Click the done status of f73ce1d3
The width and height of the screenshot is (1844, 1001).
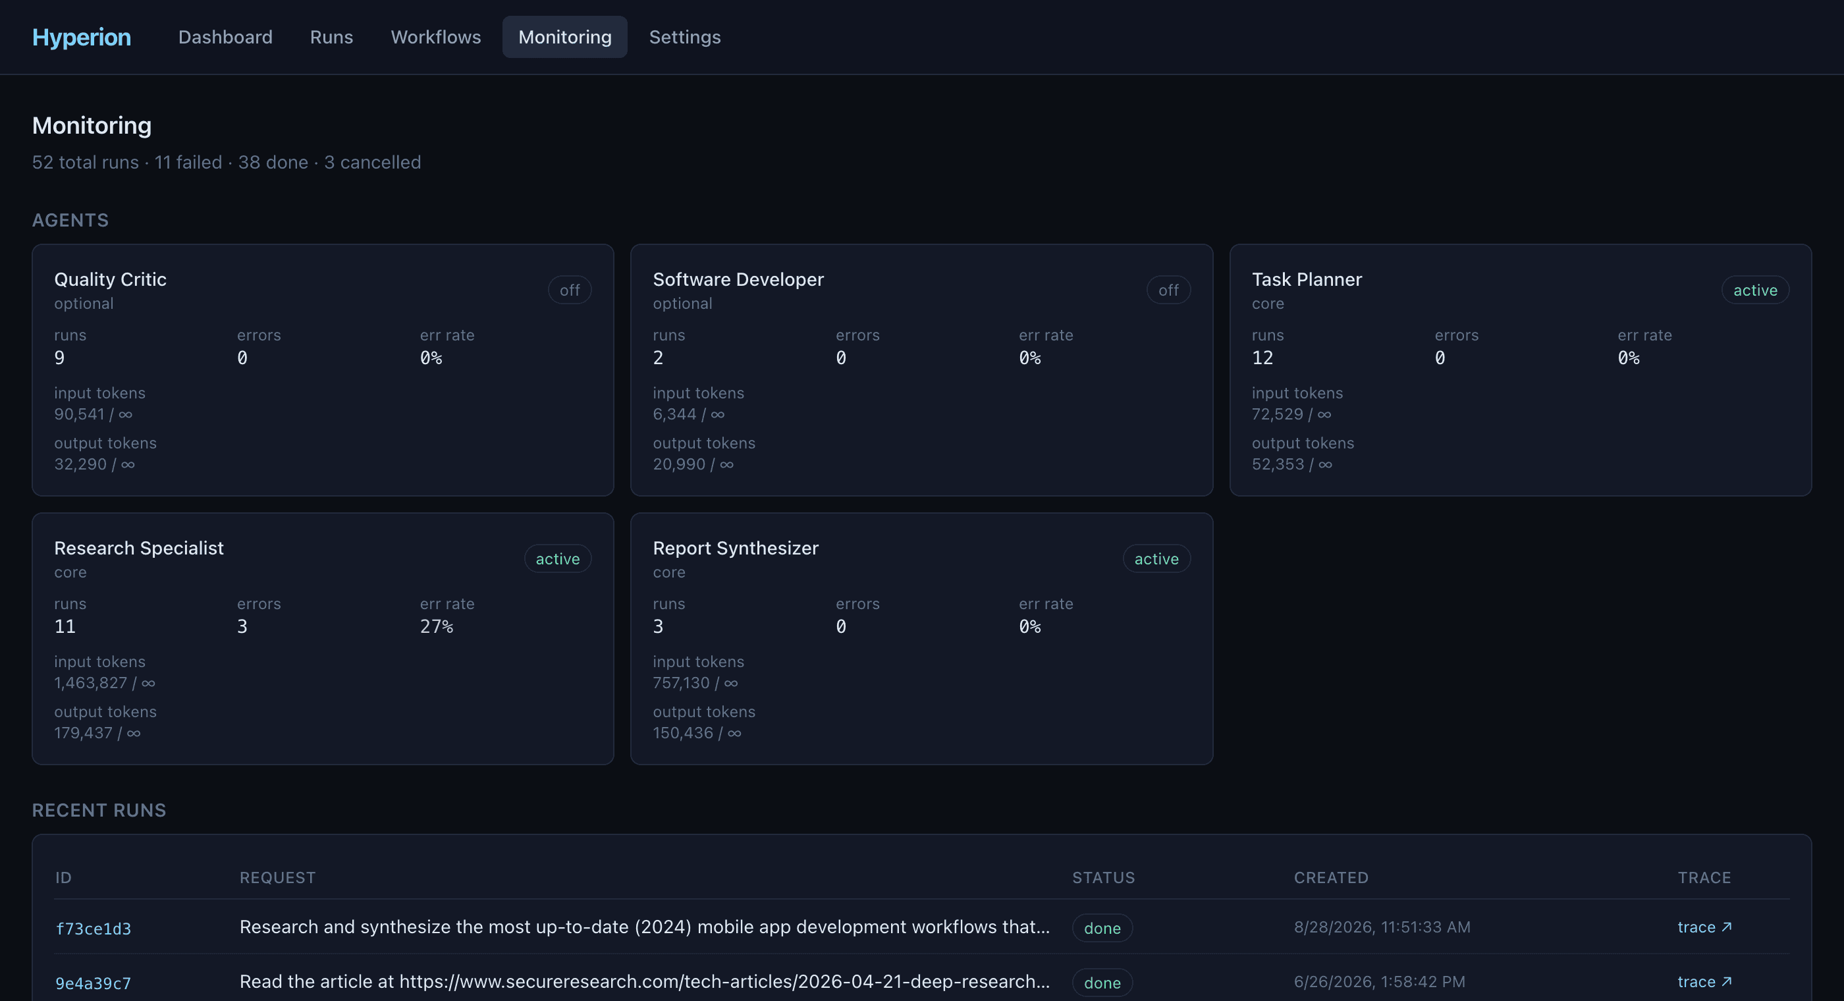(1102, 928)
